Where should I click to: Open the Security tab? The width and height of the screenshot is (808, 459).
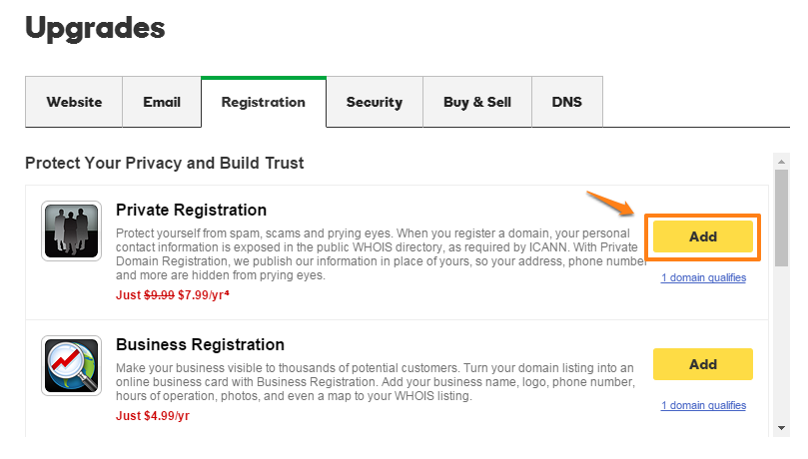pyautogui.click(x=375, y=102)
